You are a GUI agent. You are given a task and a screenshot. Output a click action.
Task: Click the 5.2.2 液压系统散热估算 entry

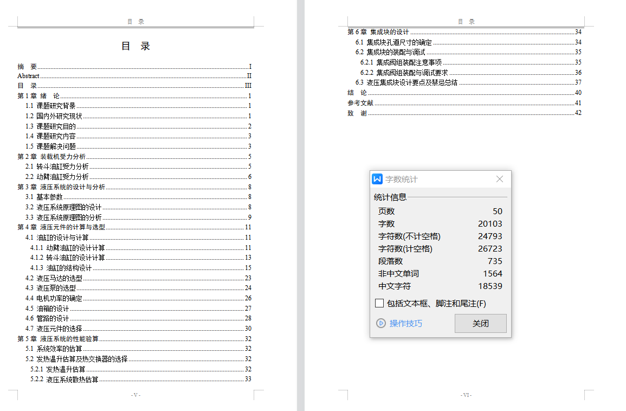[141, 379]
